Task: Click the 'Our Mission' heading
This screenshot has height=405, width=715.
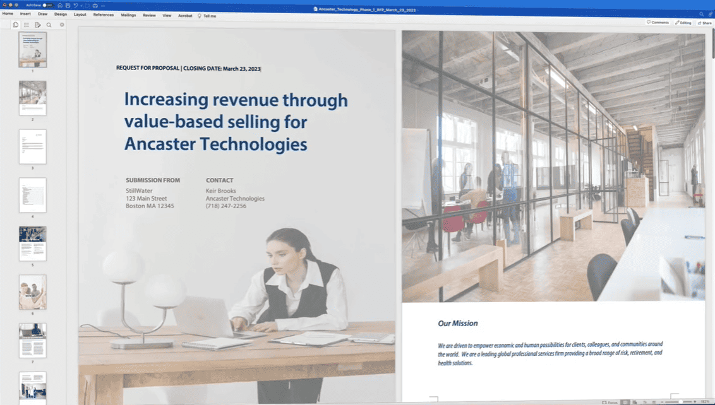Action: pyautogui.click(x=458, y=324)
